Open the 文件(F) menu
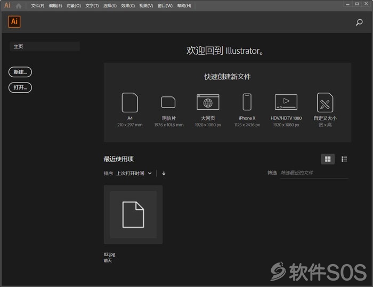The image size is (373, 287). tap(38, 6)
